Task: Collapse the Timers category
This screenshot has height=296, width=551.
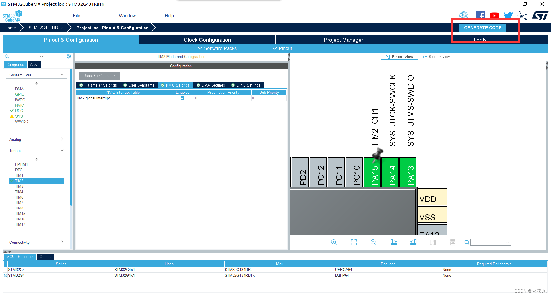Action: click(x=62, y=150)
